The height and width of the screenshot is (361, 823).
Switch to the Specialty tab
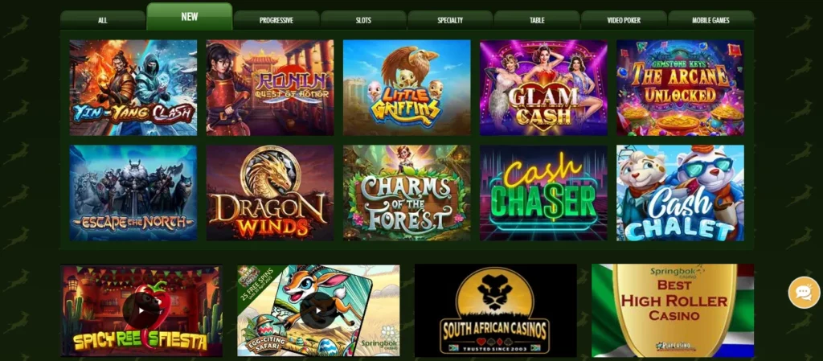tap(450, 20)
